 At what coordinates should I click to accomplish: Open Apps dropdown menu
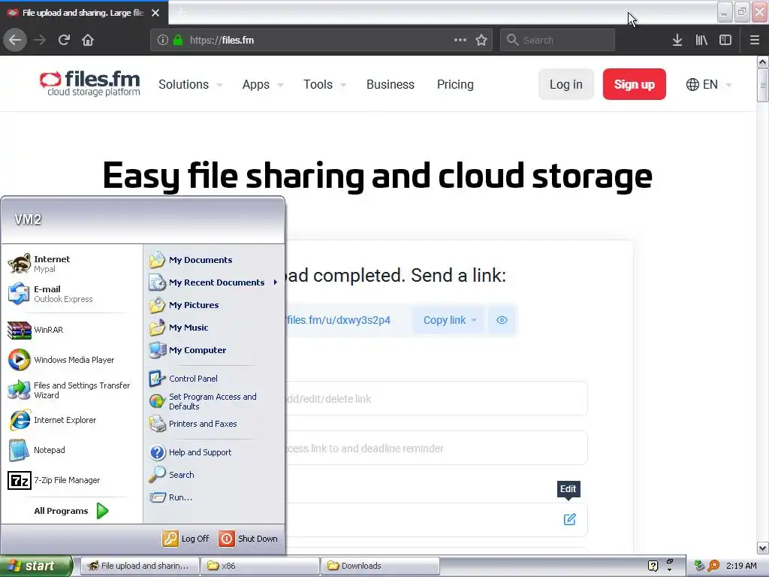[262, 84]
